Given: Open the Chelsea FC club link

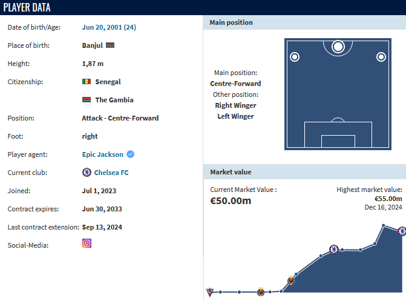Looking at the screenshot, I should [111, 173].
